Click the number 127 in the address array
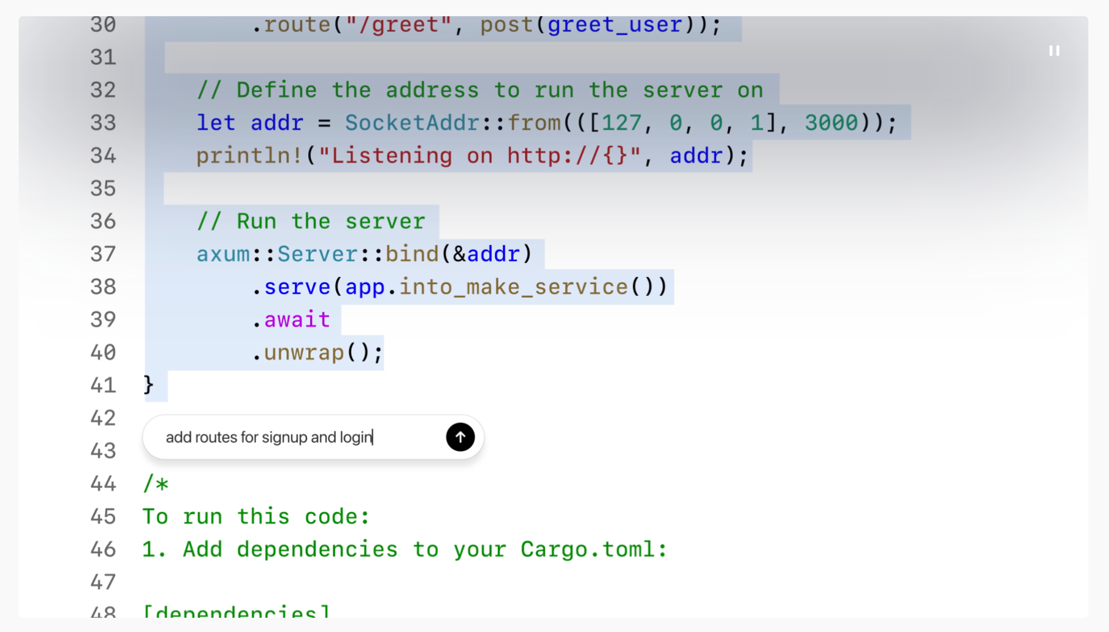Viewport: 1109px width, 632px height. click(x=622, y=123)
